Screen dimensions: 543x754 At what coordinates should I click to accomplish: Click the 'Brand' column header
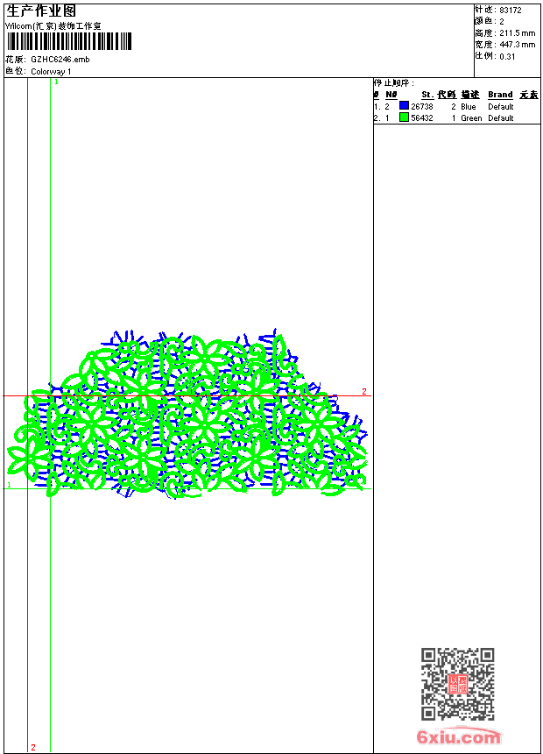[500, 95]
